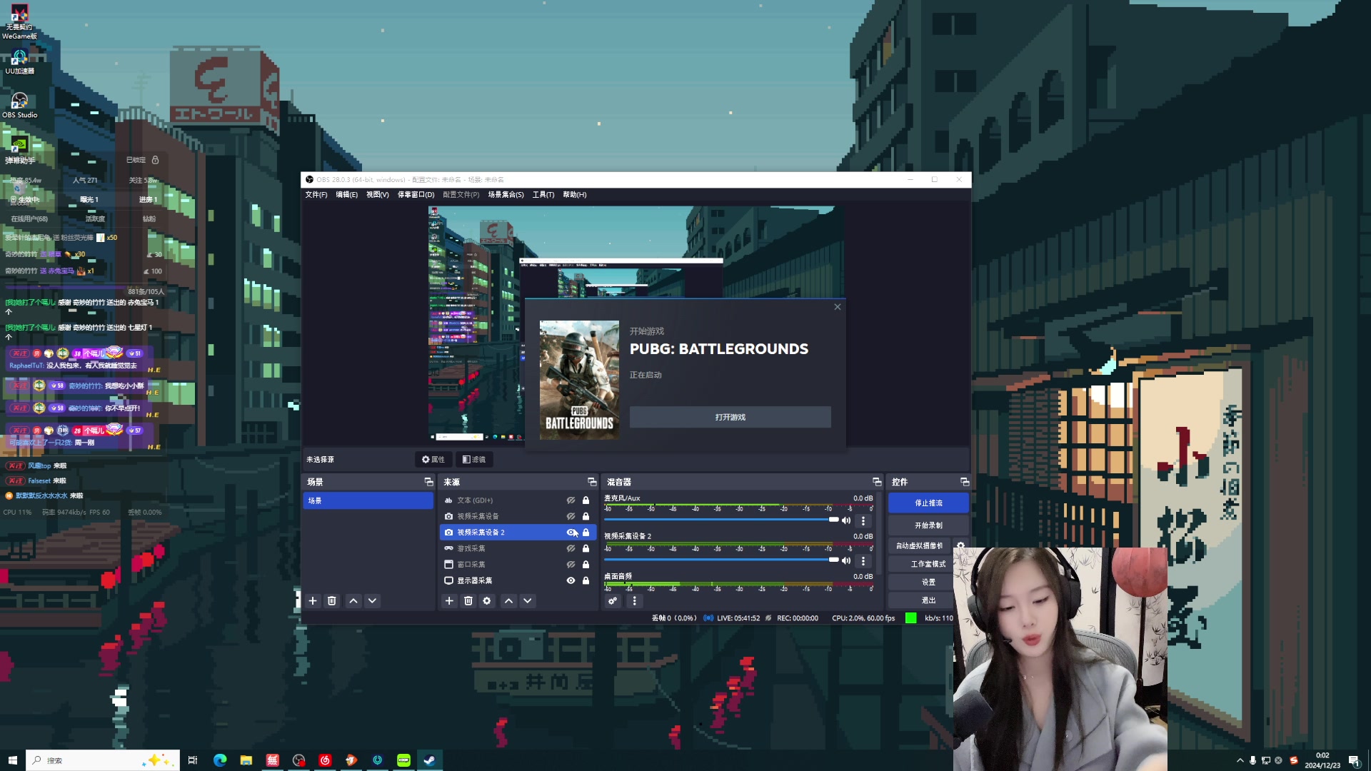Image resolution: width=1371 pixels, height=771 pixels.
Task: Click 打开游戏 in PUBG dialog
Action: pos(730,417)
